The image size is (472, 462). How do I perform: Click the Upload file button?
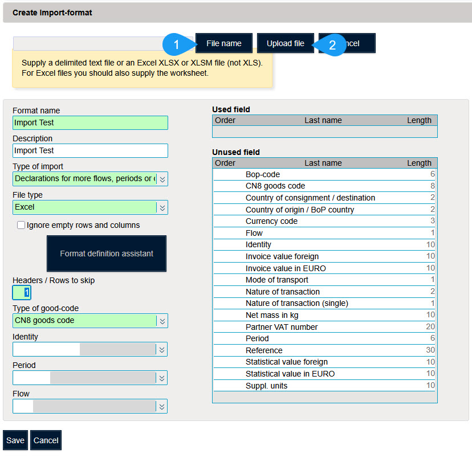(285, 43)
